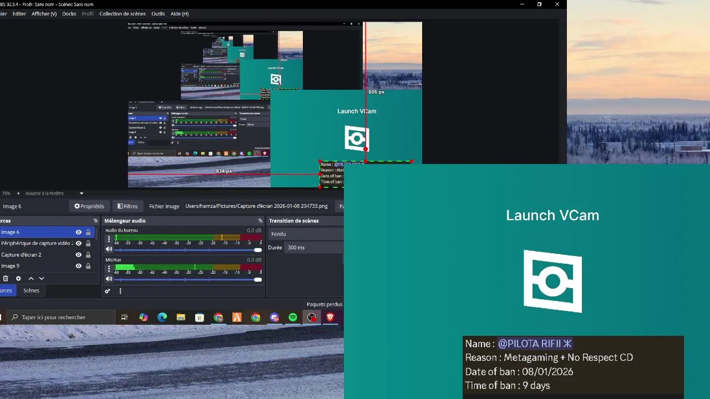Open Microsoft Edge from the taskbar
This screenshot has height=399, width=710.
coord(162,318)
